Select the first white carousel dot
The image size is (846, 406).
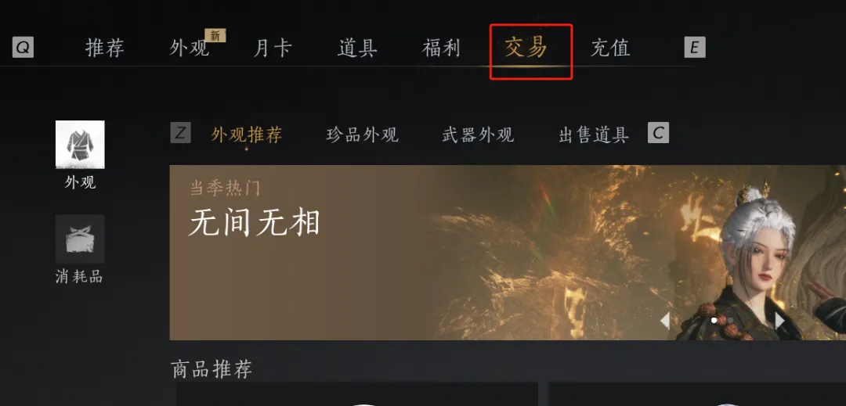pyautogui.click(x=714, y=321)
